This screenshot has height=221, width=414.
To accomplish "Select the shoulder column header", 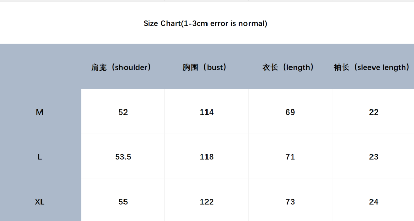I will click(121, 67).
